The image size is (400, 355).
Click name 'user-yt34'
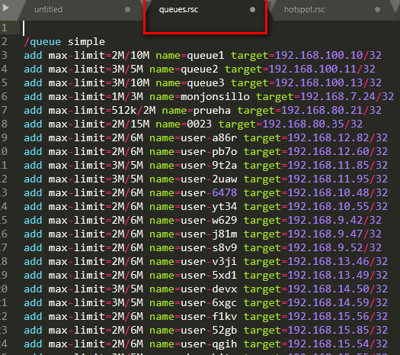pyautogui.click(x=209, y=208)
